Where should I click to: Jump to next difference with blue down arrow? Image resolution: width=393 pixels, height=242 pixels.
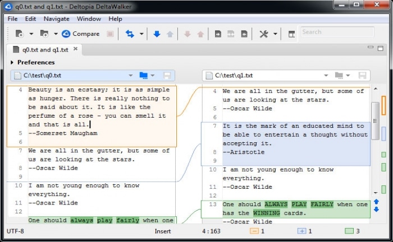[157, 34]
